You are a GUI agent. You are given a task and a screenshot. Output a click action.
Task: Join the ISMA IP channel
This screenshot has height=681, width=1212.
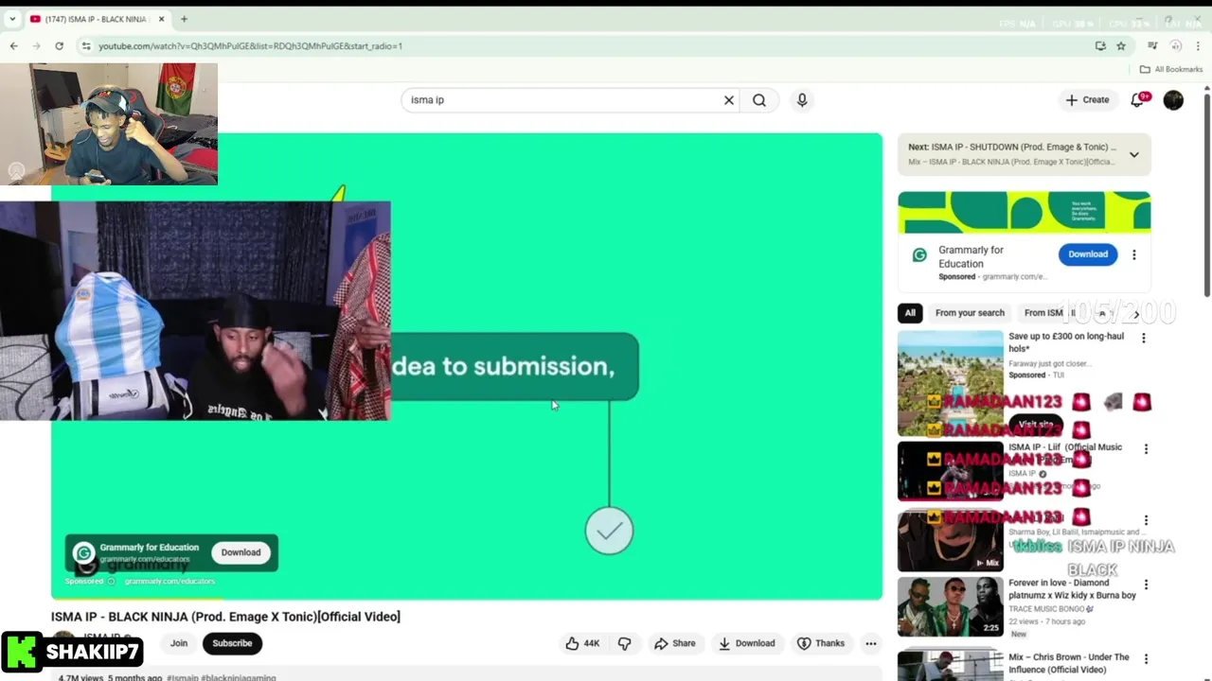point(179,643)
